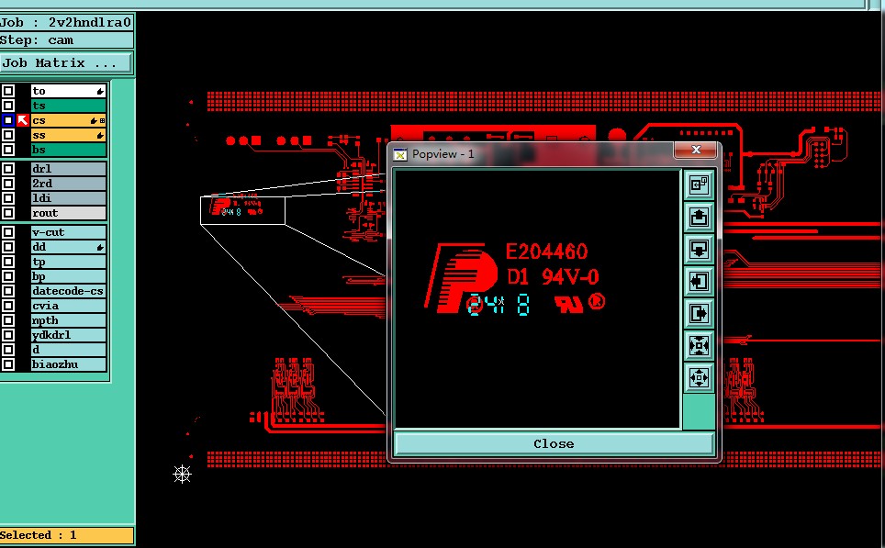Toggle display checkbox for 'datecode-cs' layer
This screenshot has height=548, width=885.
point(8,291)
